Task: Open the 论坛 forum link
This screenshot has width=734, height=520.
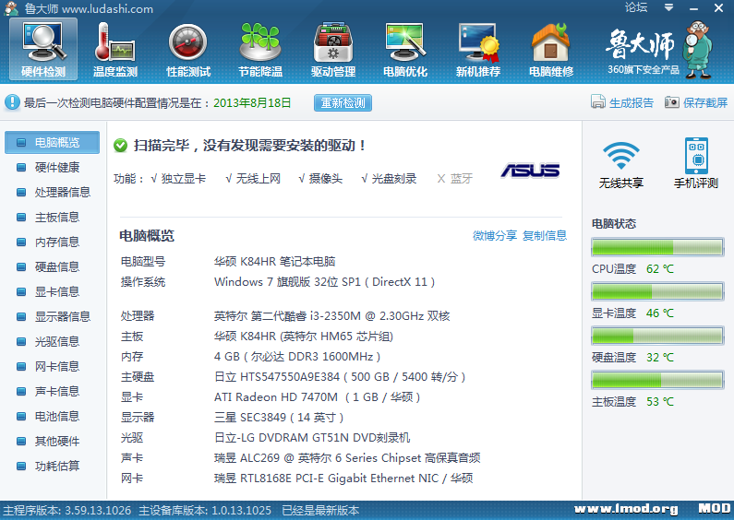Action: [636, 7]
